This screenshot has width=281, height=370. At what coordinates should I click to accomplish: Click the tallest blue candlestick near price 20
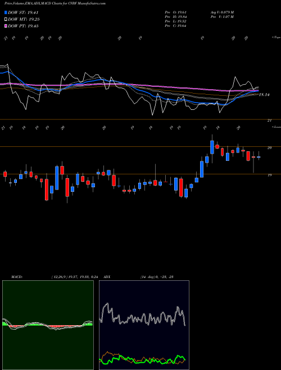point(212,147)
